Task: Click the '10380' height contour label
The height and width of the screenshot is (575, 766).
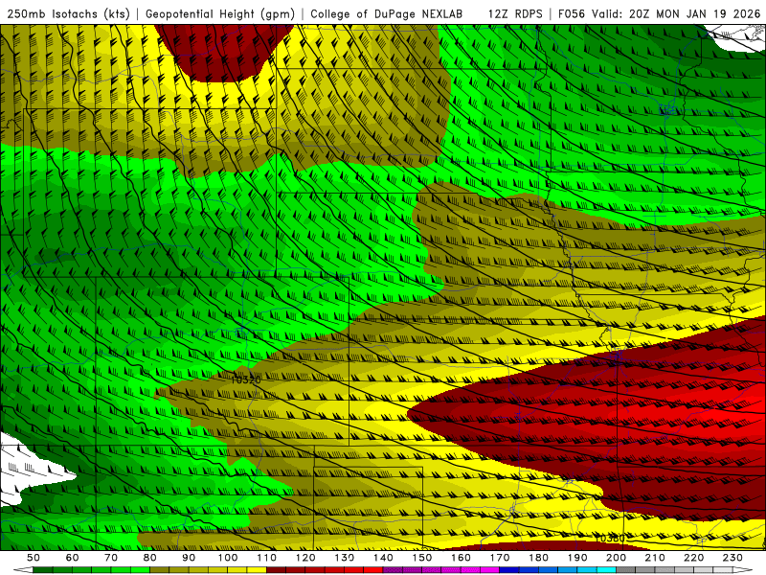Action: click(x=611, y=539)
